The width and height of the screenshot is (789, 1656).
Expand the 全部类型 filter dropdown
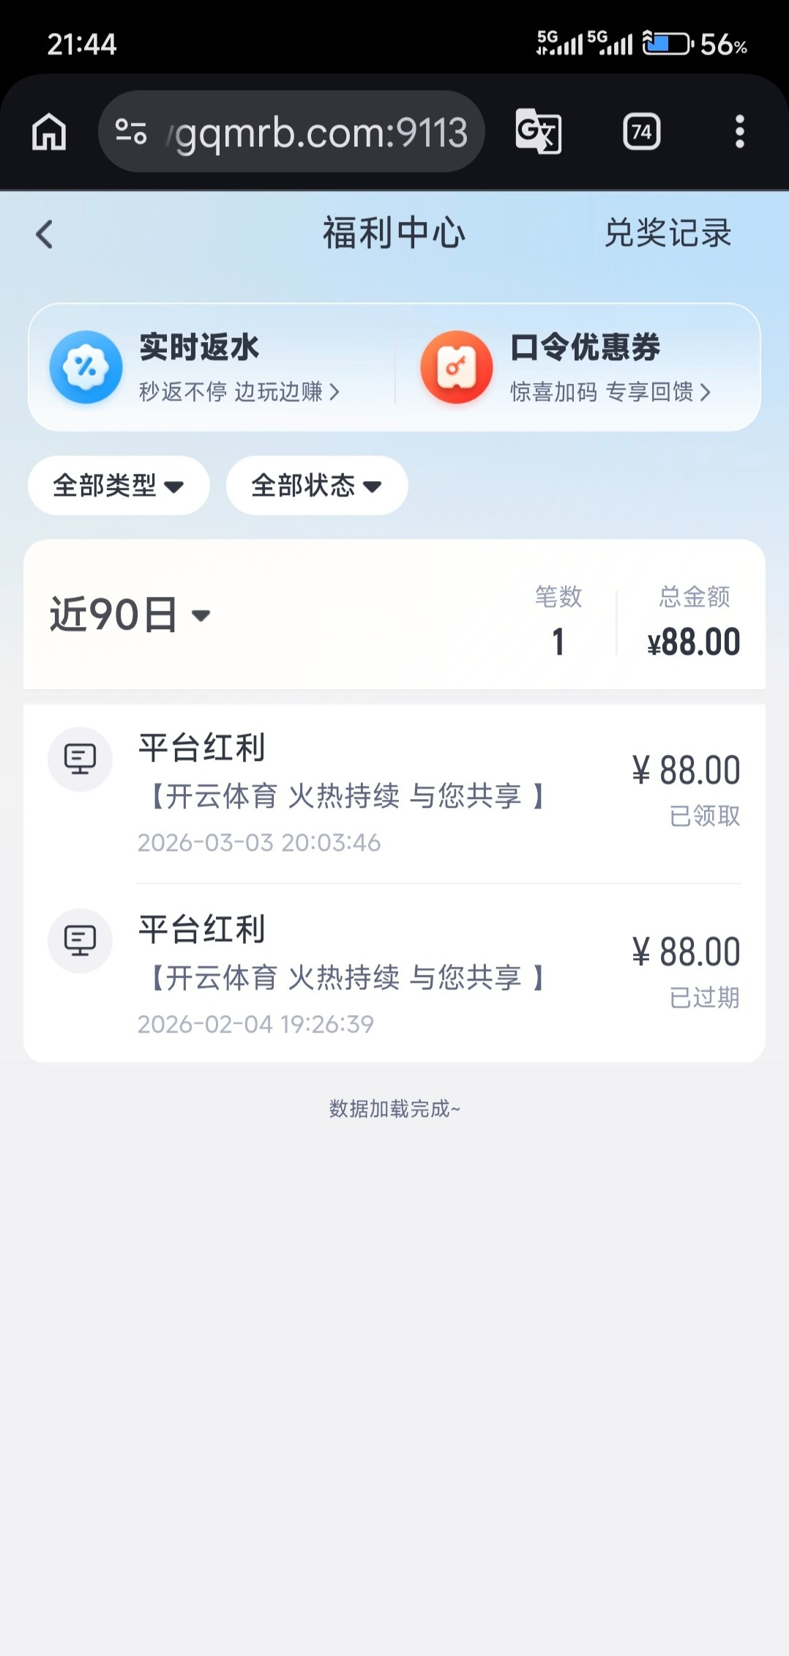click(119, 486)
